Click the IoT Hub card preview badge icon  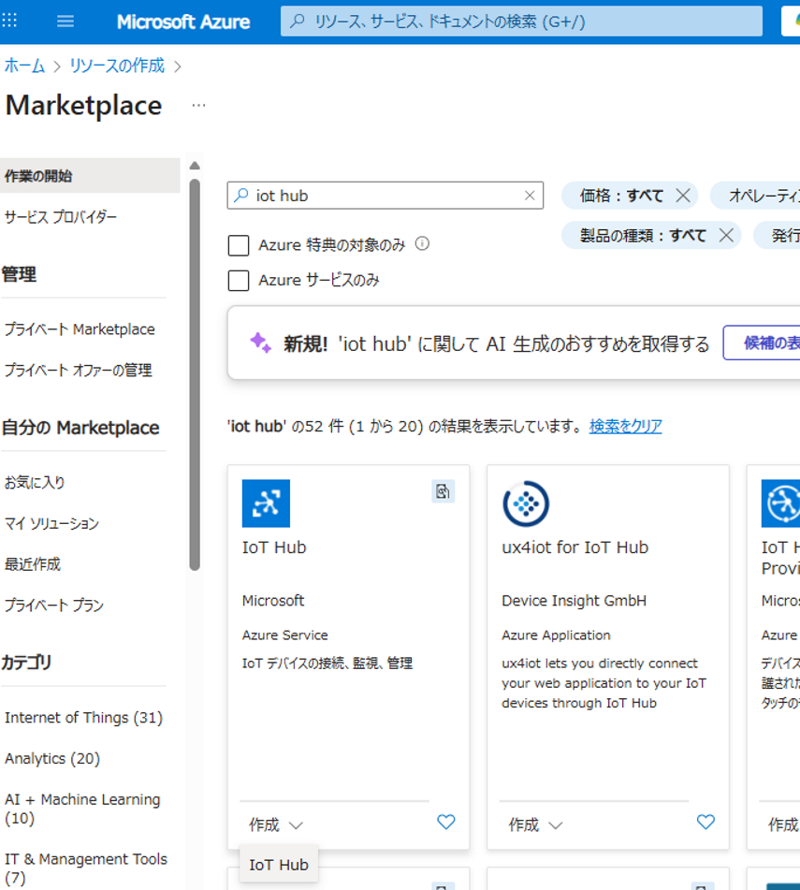coord(443,491)
